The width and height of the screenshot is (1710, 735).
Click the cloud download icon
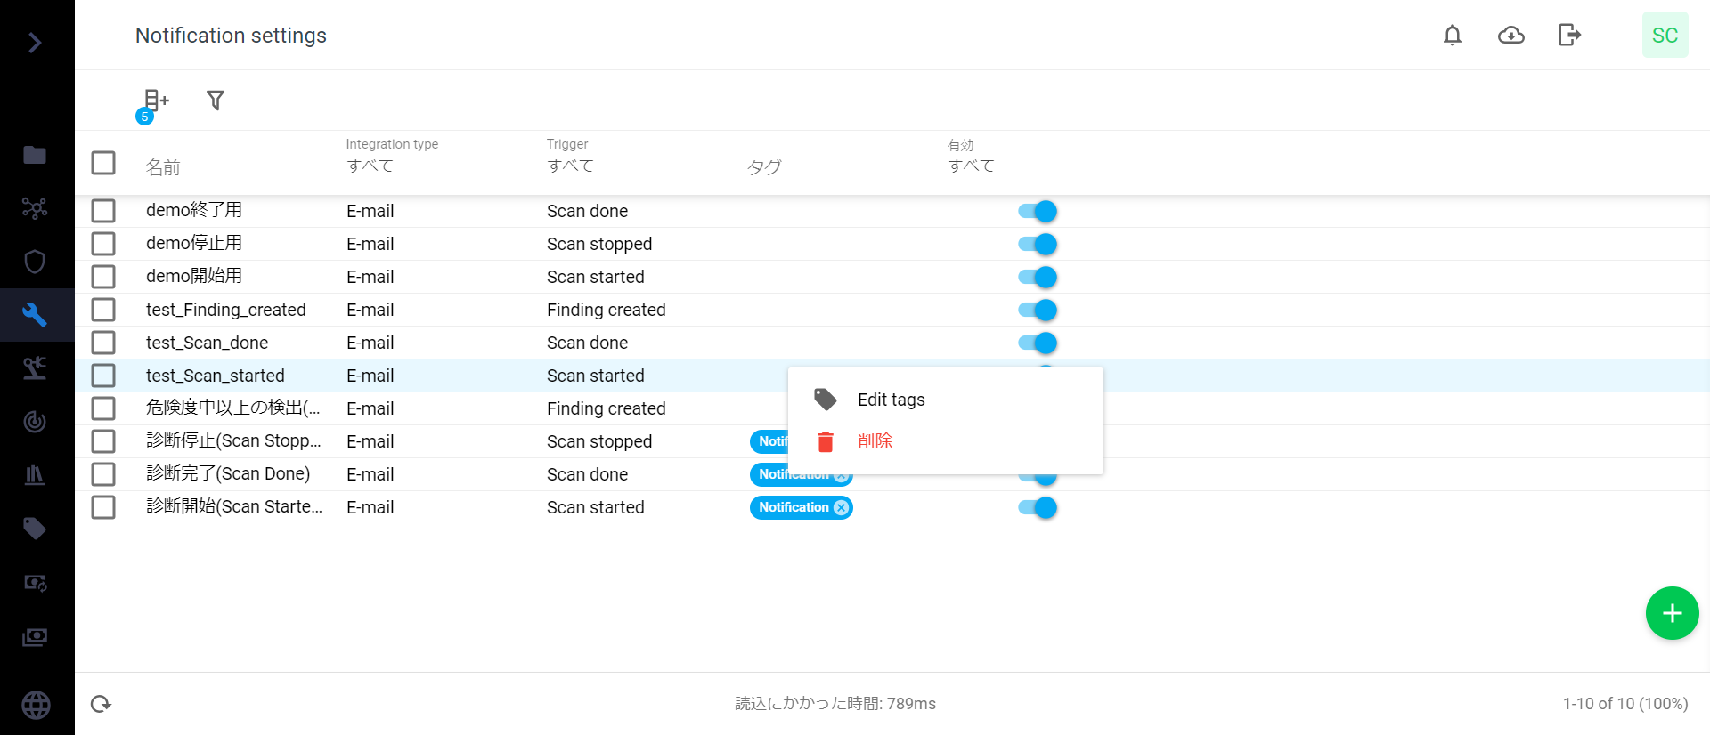point(1511,36)
